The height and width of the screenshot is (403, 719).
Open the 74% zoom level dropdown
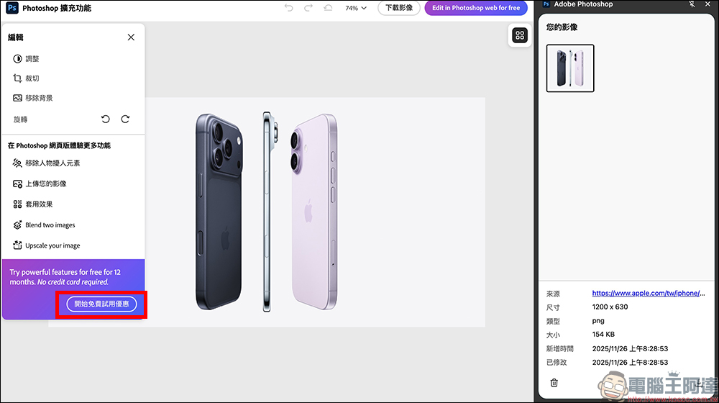click(x=356, y=8)
